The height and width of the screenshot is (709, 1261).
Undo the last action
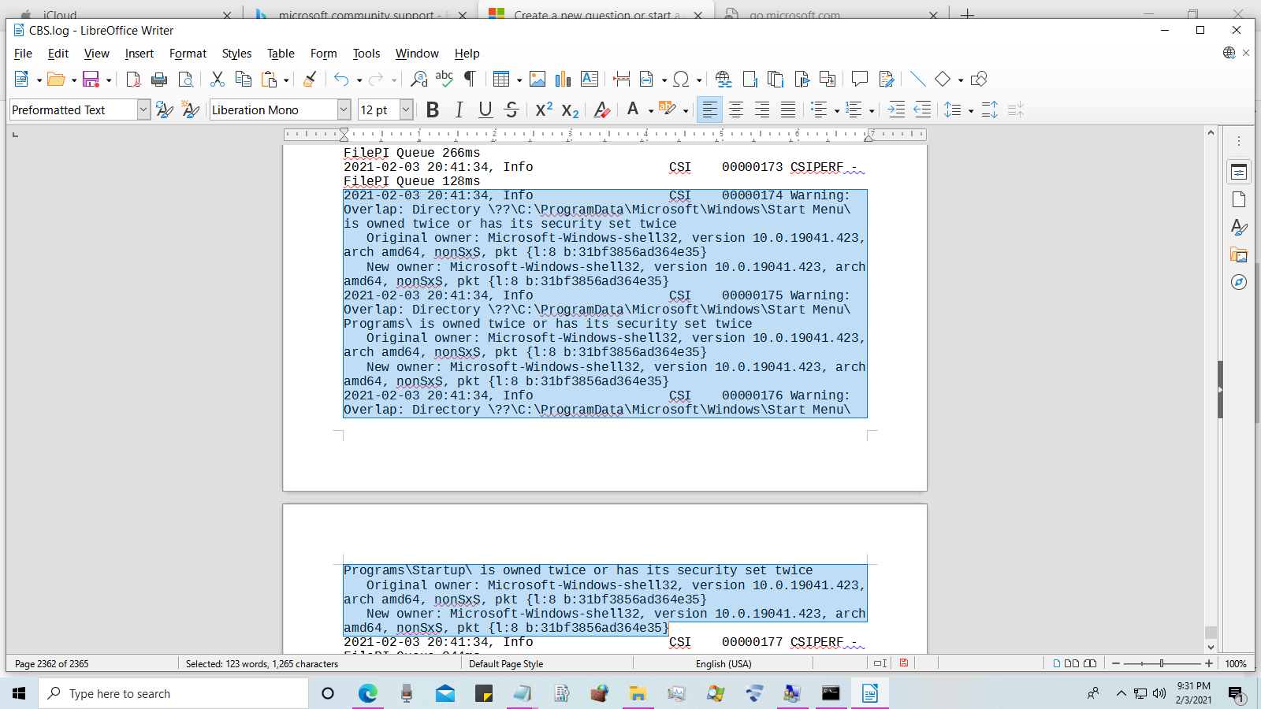coord(341,80)
